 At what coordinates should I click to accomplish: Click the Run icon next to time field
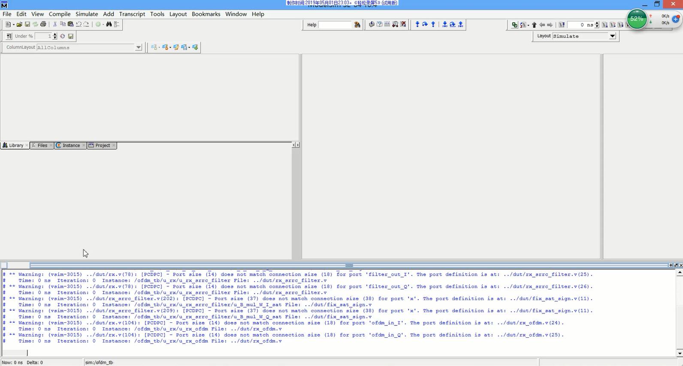point(605,25)
